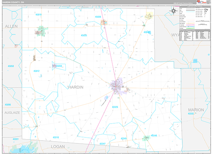
Task: Click ZIP code label 45835
Action: 84,35
